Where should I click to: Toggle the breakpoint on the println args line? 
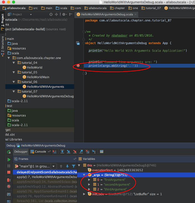(78, 66)
